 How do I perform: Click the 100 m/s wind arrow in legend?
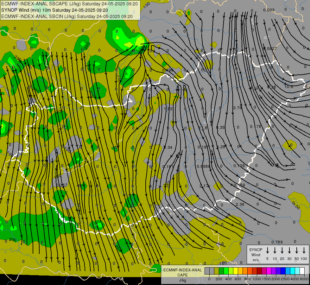pos(304,250)
